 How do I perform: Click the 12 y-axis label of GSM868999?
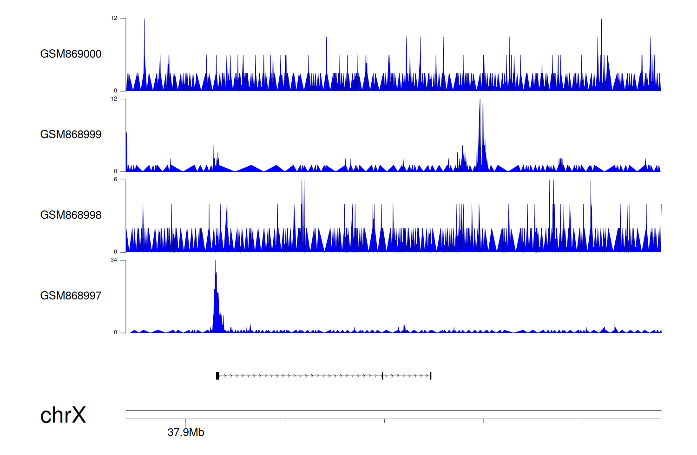click(x=114, y=99)
